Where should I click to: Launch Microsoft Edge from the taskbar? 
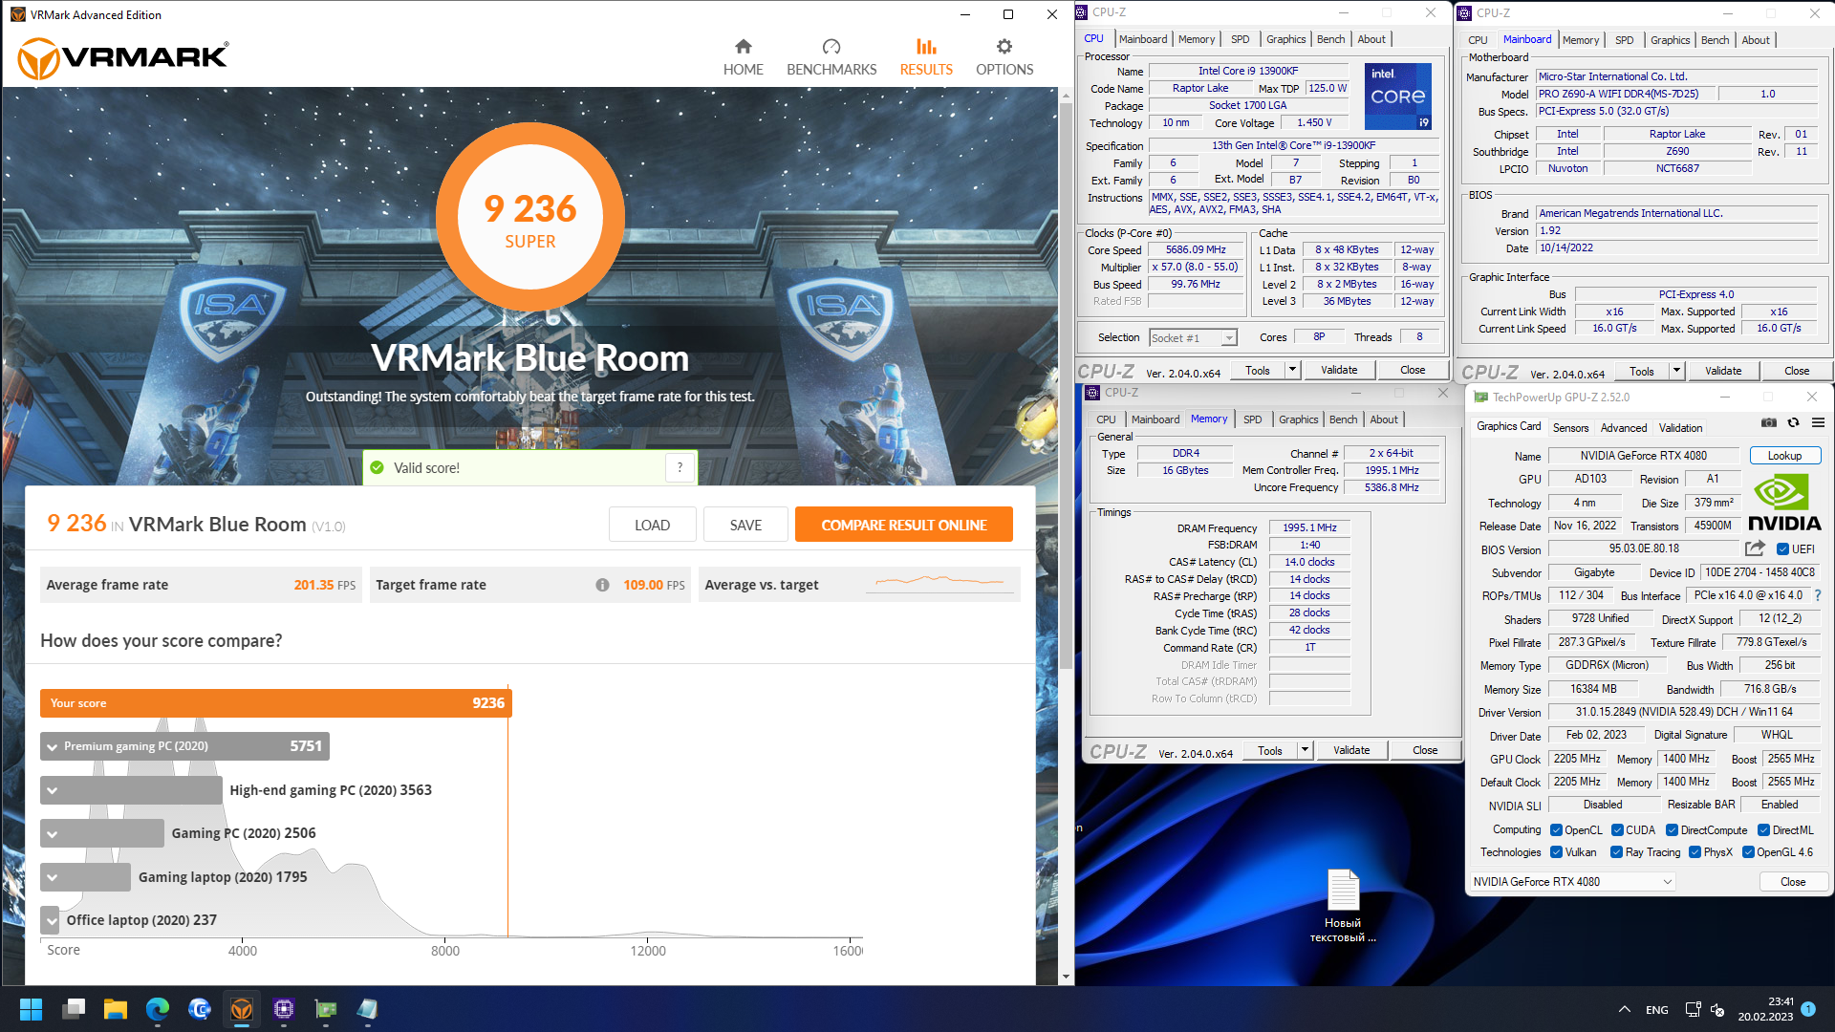tap(158, 1009)
